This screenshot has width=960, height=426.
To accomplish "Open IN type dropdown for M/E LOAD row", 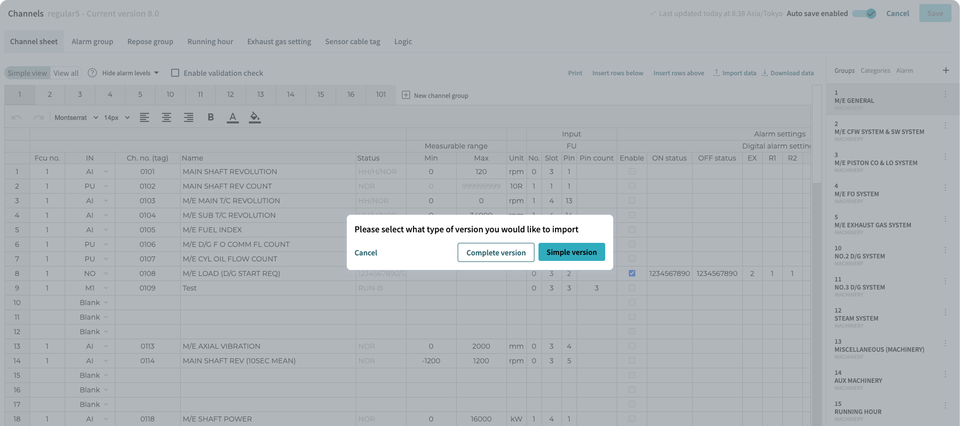I will 106,273.
